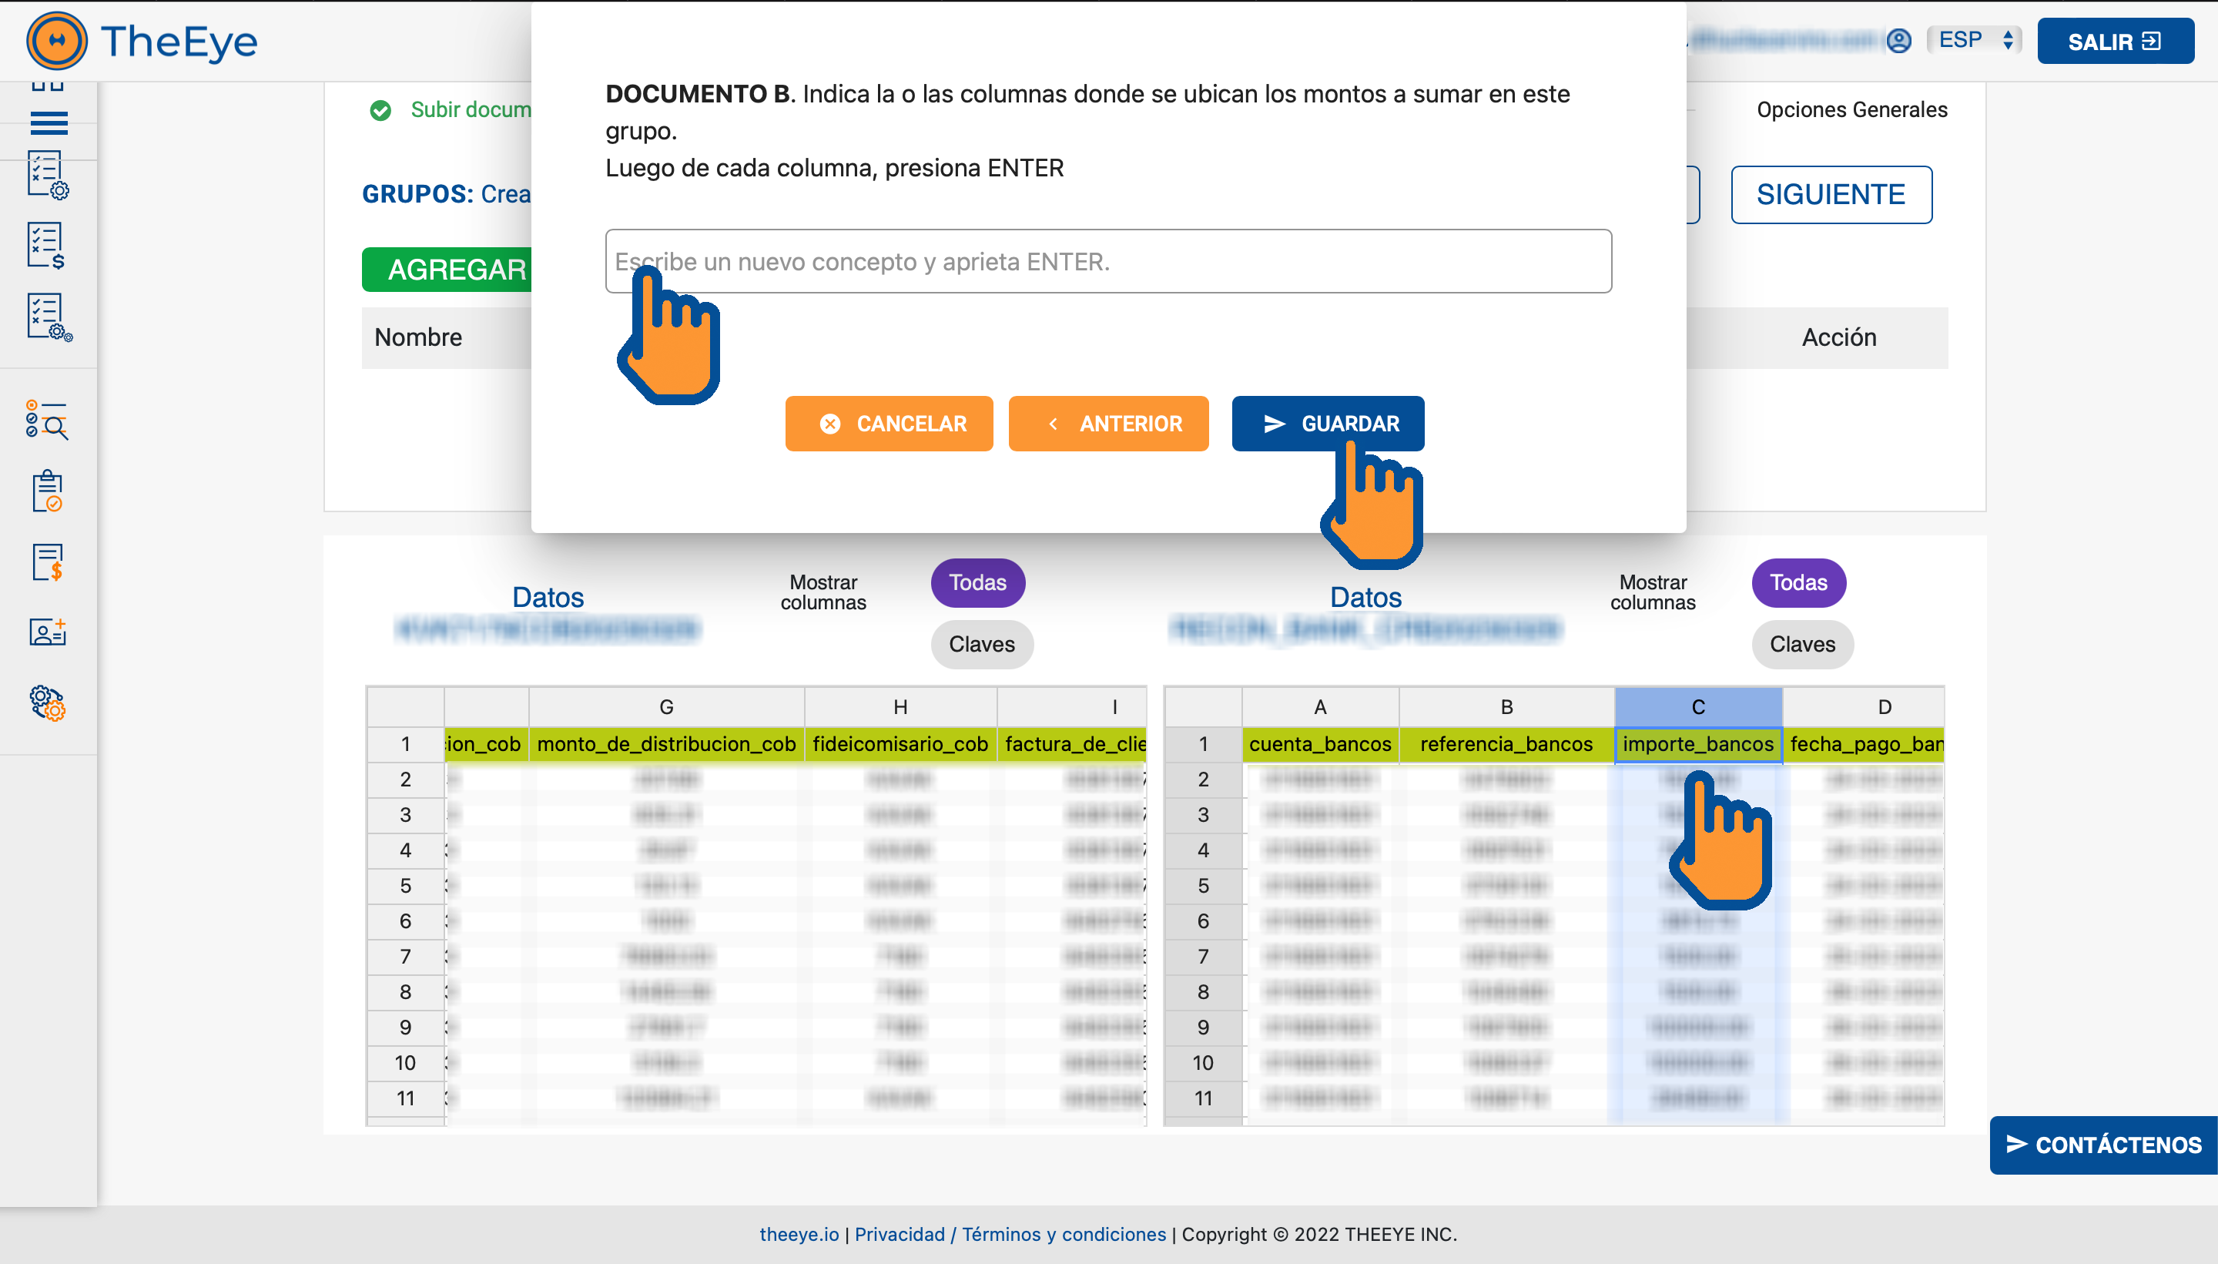The image size is (2218, 1264).
Task: Click the user profile icon
Action: click(x=1898, y=41)
